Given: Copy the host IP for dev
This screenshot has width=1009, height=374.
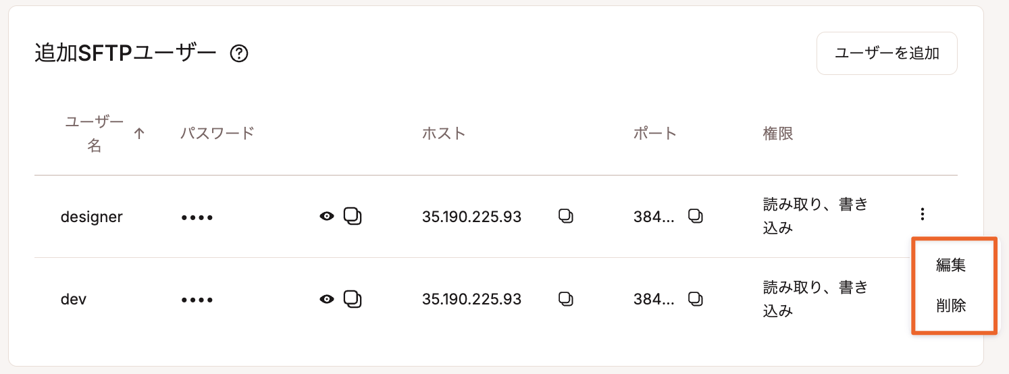Looking at the screenshot, I should (x=566, y=298).
